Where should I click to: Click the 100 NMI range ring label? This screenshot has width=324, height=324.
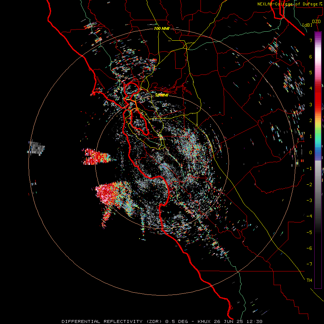(162, 28)
